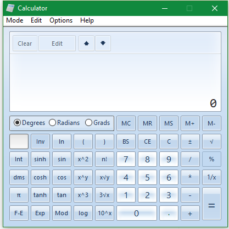Open the Options menu
The image size is (229, 229).
61,20
